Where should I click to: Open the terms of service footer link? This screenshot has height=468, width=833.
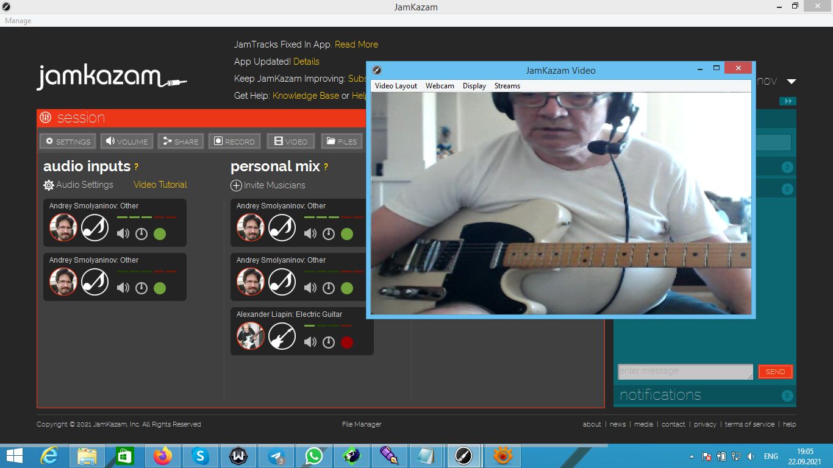tap(749, 424)
